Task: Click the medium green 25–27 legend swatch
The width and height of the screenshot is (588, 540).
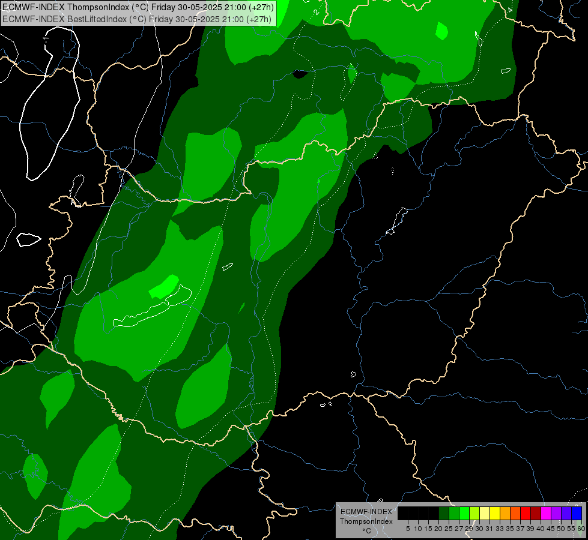Action: click(454, 513)
